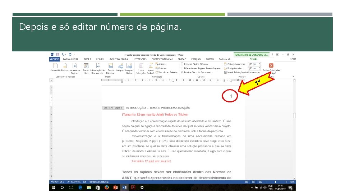Switch to web layout view in status bar
This screenshot has width=345, height=194.
(260, 182)
